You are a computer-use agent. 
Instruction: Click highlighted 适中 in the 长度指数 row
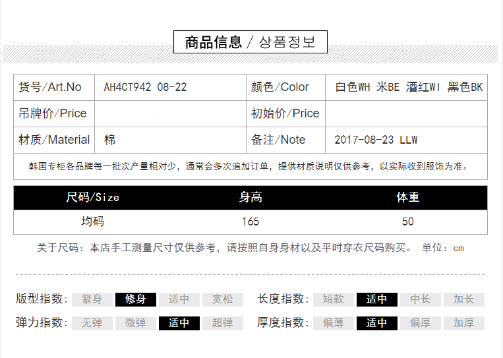pos(376,299)
